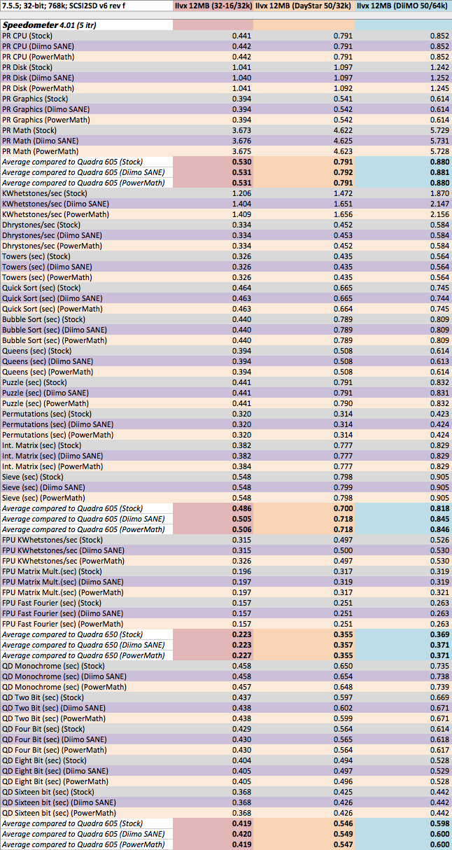452x850 pixels.
Task: Select the 'Dhrystones/sec (Diimo SANE)' row label
Action: (50, 235)
